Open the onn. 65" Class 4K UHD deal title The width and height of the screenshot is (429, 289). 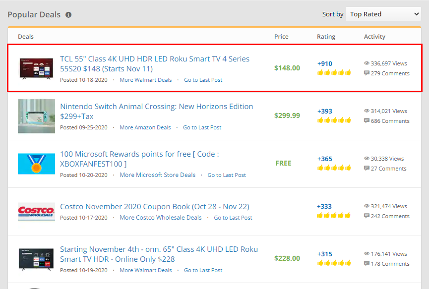(159, 254)
